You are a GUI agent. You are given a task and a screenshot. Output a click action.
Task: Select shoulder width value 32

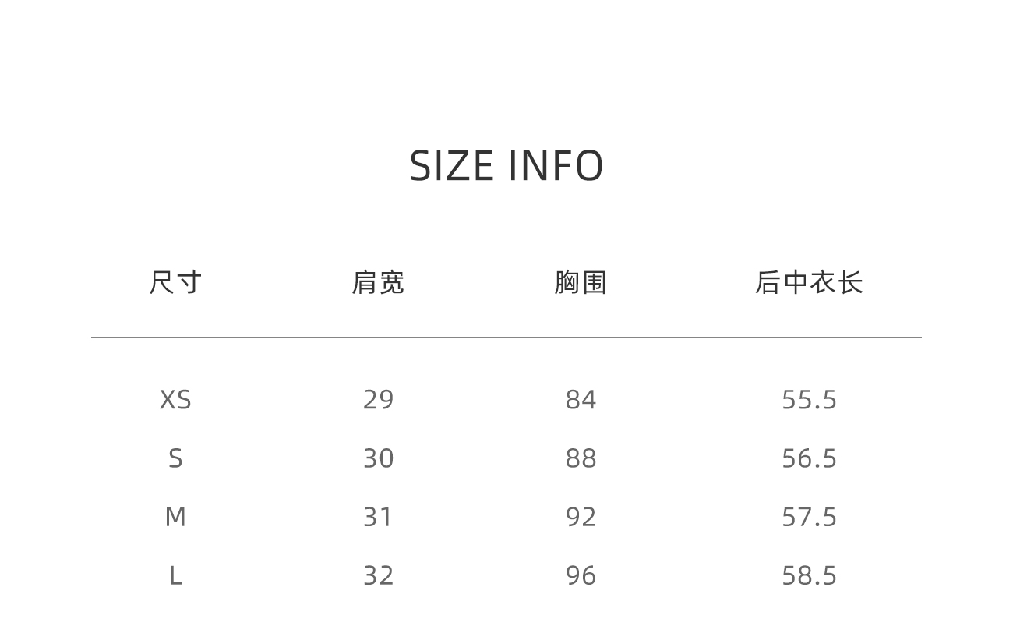click(378, 575)
